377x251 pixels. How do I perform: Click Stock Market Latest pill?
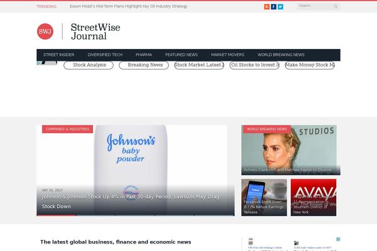click(x=199, y=65)
